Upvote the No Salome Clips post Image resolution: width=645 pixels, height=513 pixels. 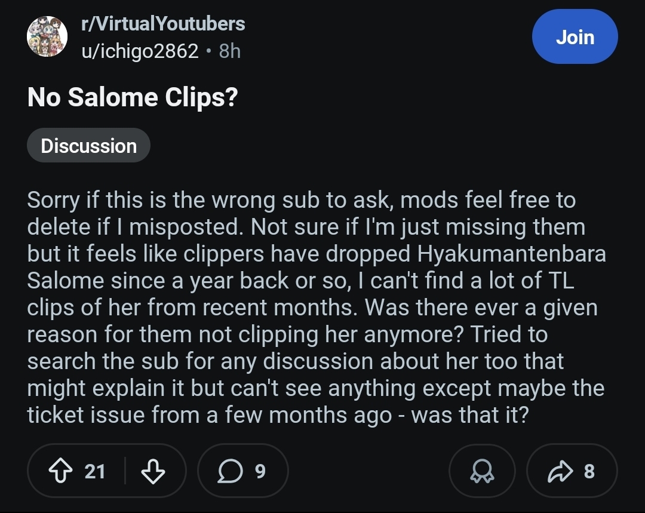pos(60,471)
